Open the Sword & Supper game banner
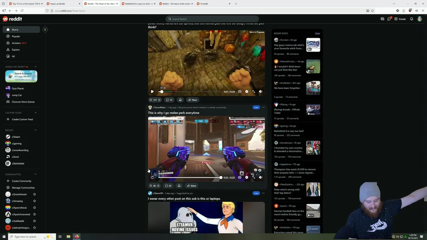The width and height of the screenshot is (427, 240). coord(21,76)
